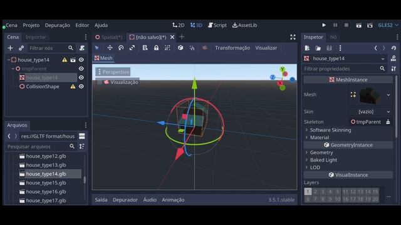Collapse the tmpParent tree node
The width and height of the screenshot is (401, 225).
pos(13,69)
